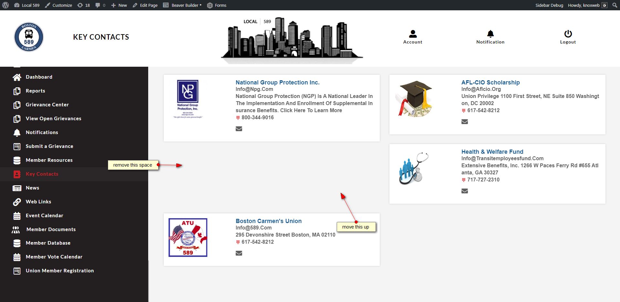Screen dimensions: 620x302
Task: Open the Local 589 site menu
Action: point(27,5)
